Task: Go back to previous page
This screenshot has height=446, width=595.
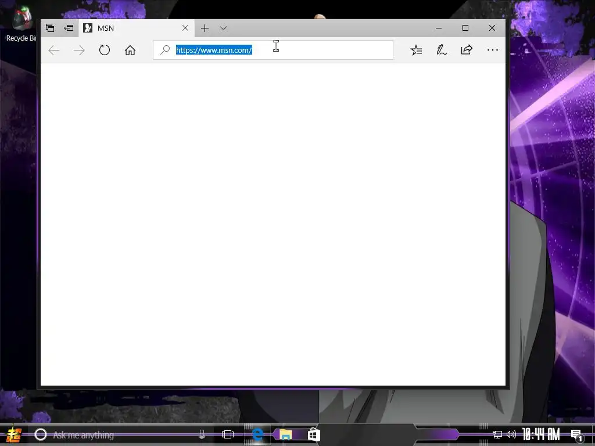Action: [54, 50]
